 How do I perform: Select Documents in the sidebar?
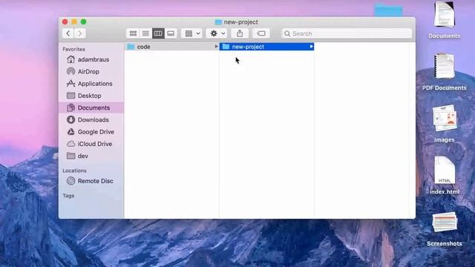click(x=91, y=108)
